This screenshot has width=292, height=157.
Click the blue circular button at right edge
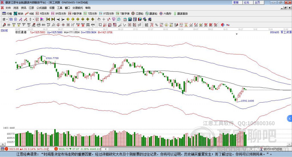pos(290,118)
